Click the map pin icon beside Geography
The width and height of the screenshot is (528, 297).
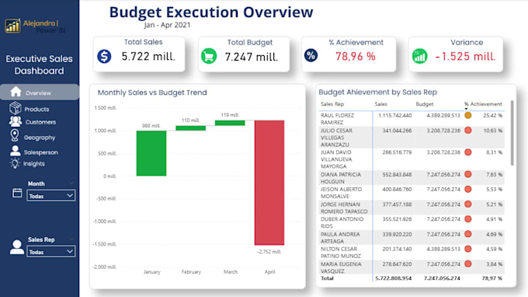tap(15, 135)
